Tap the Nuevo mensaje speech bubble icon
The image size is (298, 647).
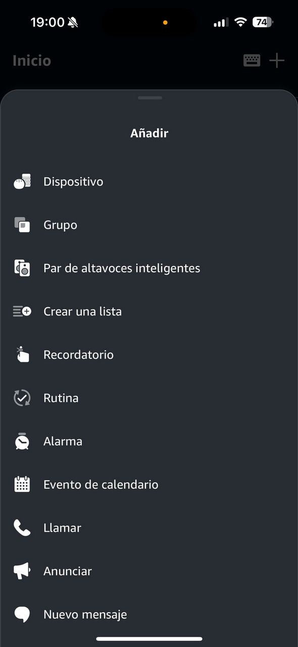(22, 614)
